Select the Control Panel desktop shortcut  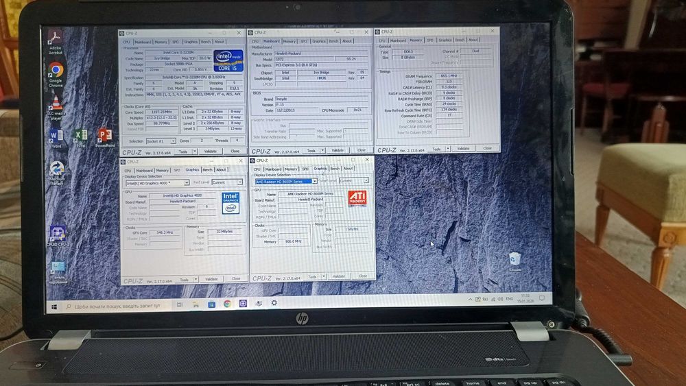click(x=58, y=272)
